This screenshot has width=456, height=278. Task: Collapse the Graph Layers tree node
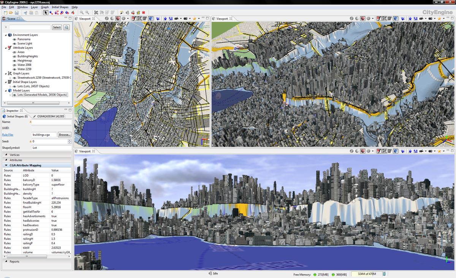click(6, 73)
